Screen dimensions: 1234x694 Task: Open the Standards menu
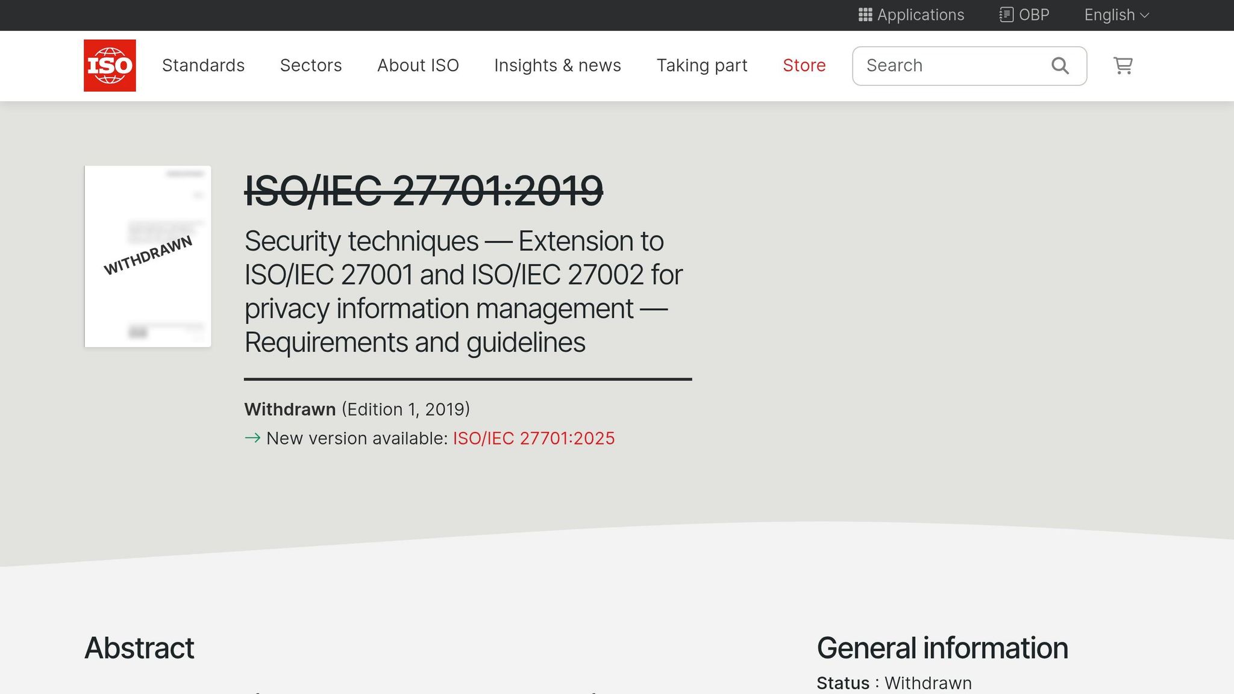203,65
